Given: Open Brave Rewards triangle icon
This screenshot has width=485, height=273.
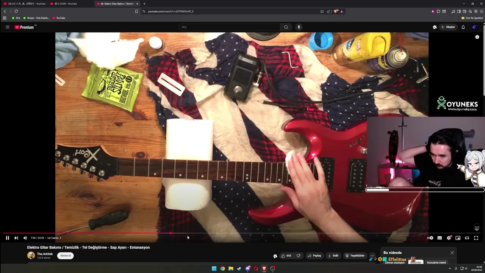Looking at the screenshot, I should click(x=341, y=11).
